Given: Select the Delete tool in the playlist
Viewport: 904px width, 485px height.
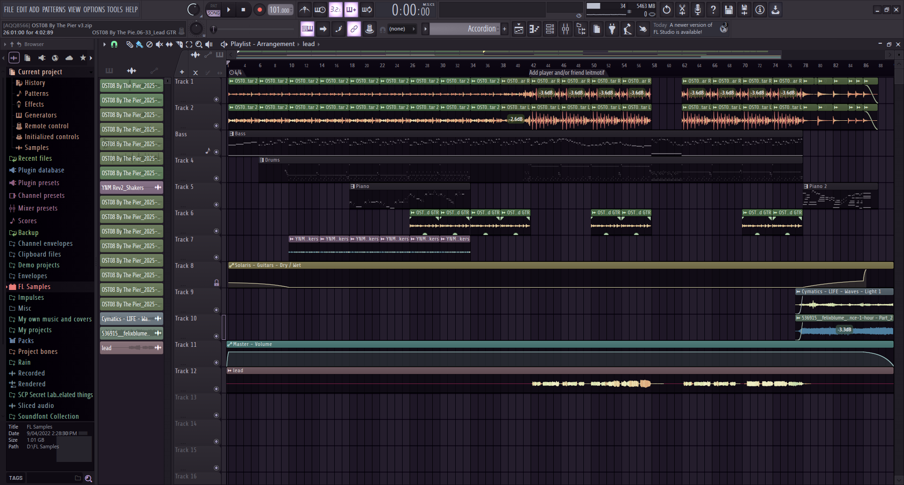Looking at the screenshot, I should (x=149, y=44).
